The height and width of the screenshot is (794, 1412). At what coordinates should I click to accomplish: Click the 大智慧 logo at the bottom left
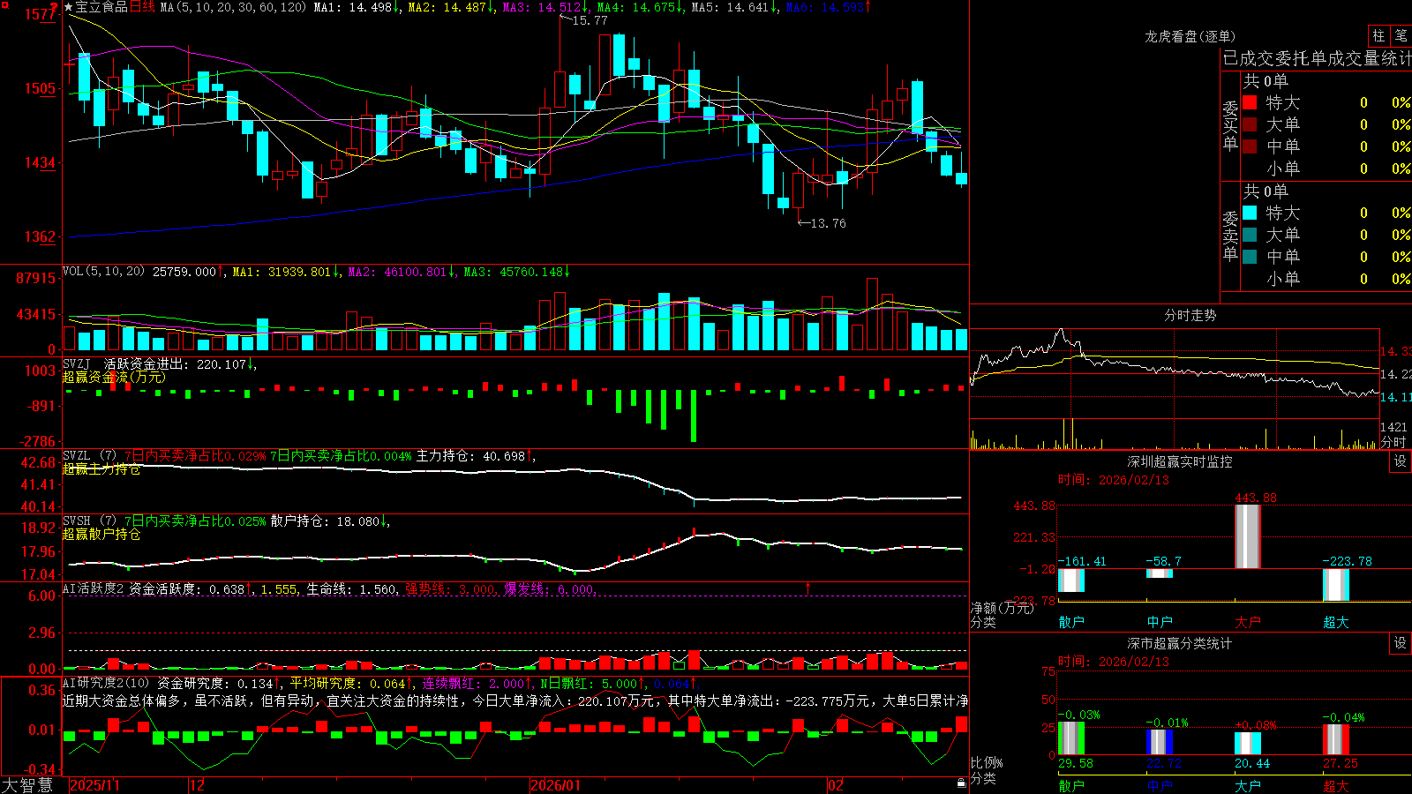[x=26, y=785]
